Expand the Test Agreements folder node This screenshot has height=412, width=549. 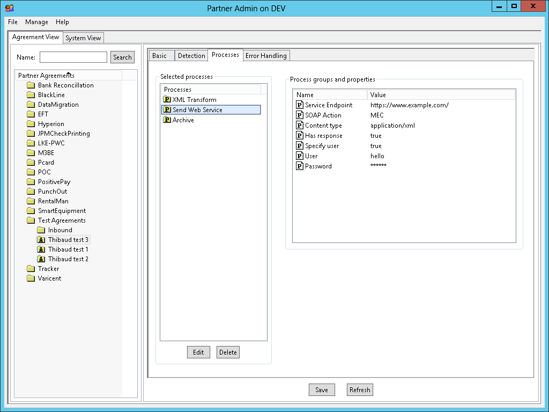[31, 220]
